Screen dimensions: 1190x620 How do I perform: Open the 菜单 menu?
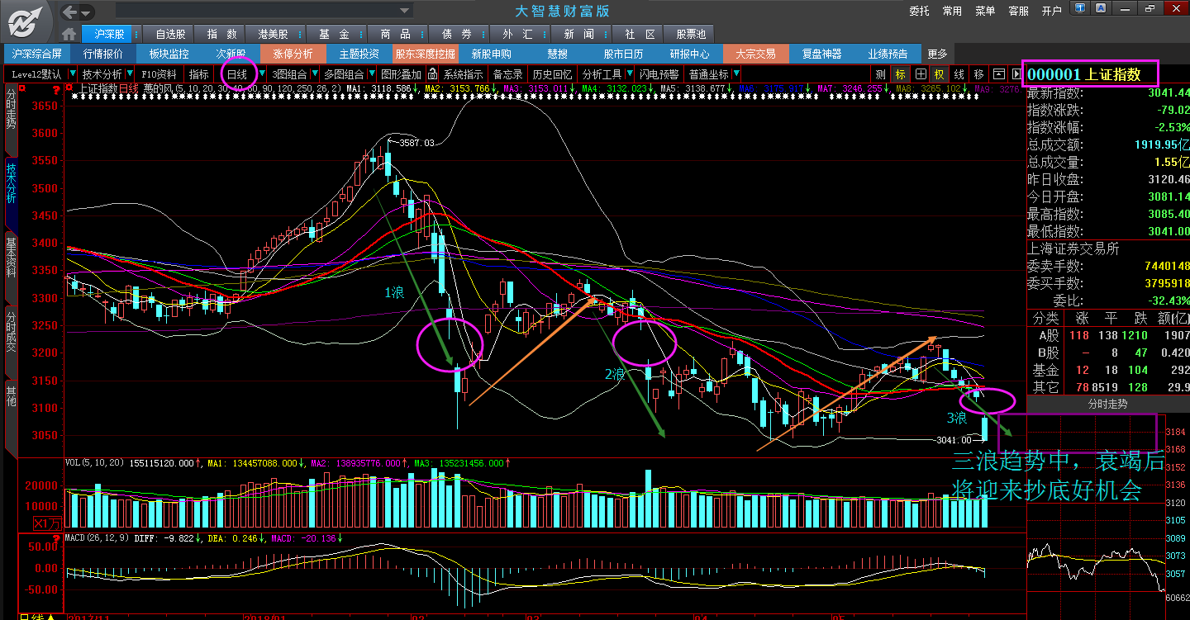point(985,11)
